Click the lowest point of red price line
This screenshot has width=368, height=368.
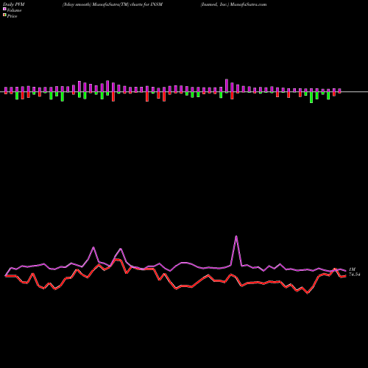(x=308, y=293)
